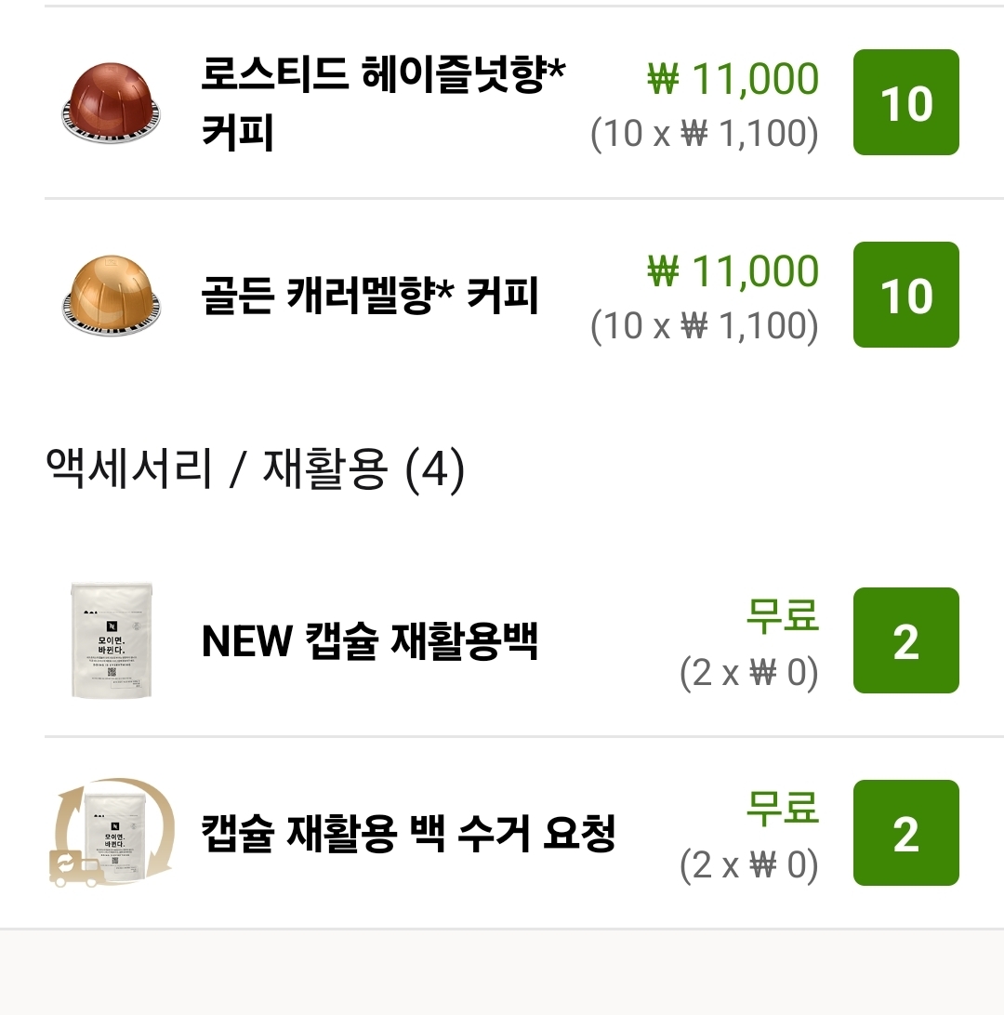Select 캡슐 재활용 백 수거 요청 text

(x=408, y=834)
